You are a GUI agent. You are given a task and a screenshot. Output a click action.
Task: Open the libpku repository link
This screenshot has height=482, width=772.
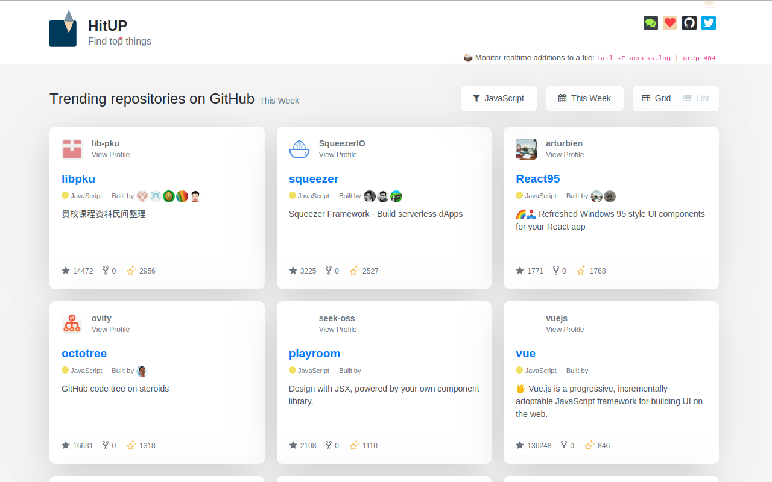78,179
